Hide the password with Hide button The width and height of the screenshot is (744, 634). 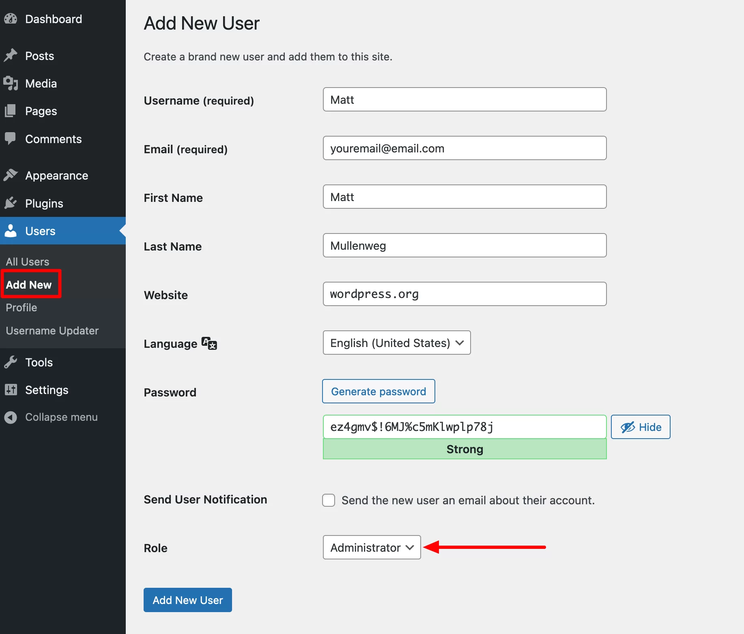tap(641, 427)
